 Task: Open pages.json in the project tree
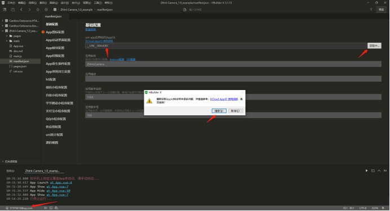[x=20, y=66]
